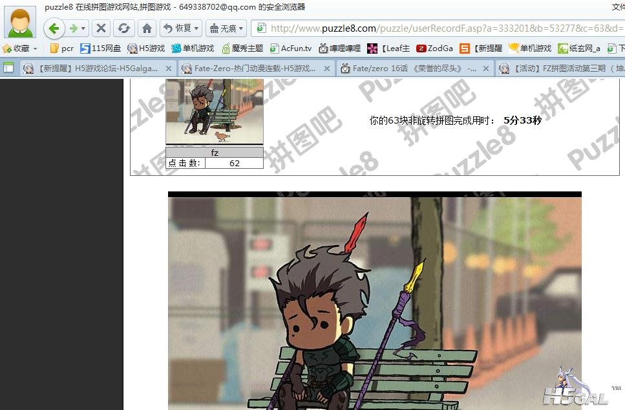This screenshot has width=625, height=410.
Task: Click the H5GAL logo on the puzzle image
Action: point(576,387)
